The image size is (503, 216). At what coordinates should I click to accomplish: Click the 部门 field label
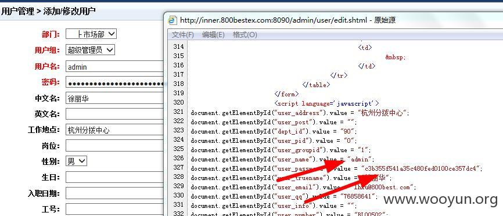click(x=51, y=34)
